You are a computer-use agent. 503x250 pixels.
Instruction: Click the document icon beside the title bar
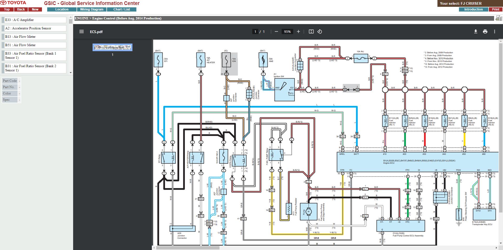499,18
